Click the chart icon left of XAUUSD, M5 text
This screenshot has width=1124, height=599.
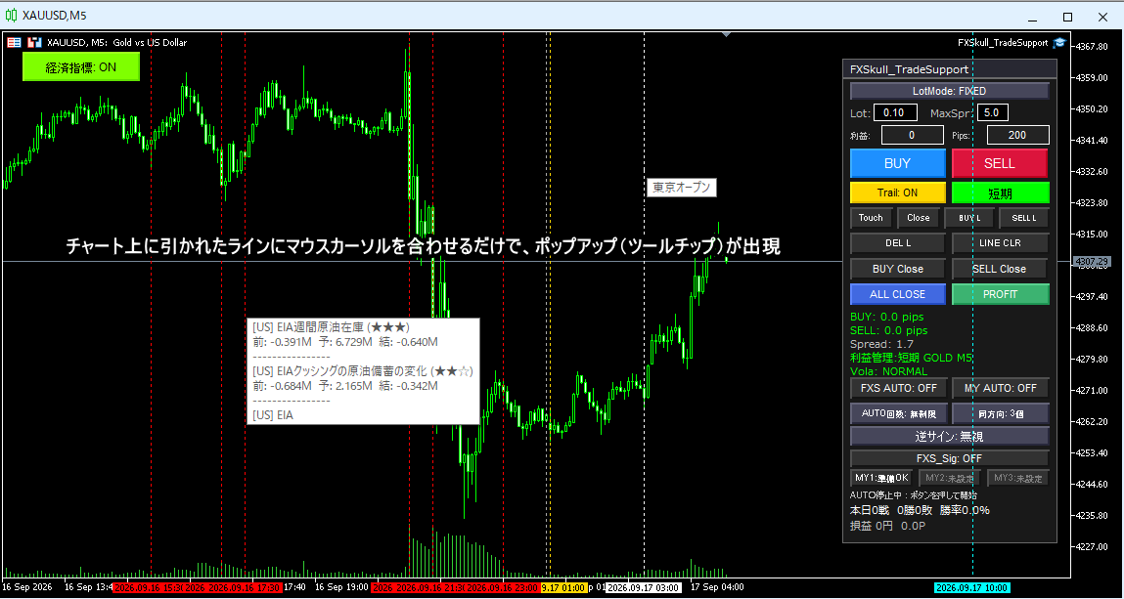tap(33, 43)
